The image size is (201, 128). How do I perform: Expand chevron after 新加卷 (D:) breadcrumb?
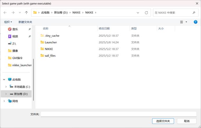click(x=70, y=12)
